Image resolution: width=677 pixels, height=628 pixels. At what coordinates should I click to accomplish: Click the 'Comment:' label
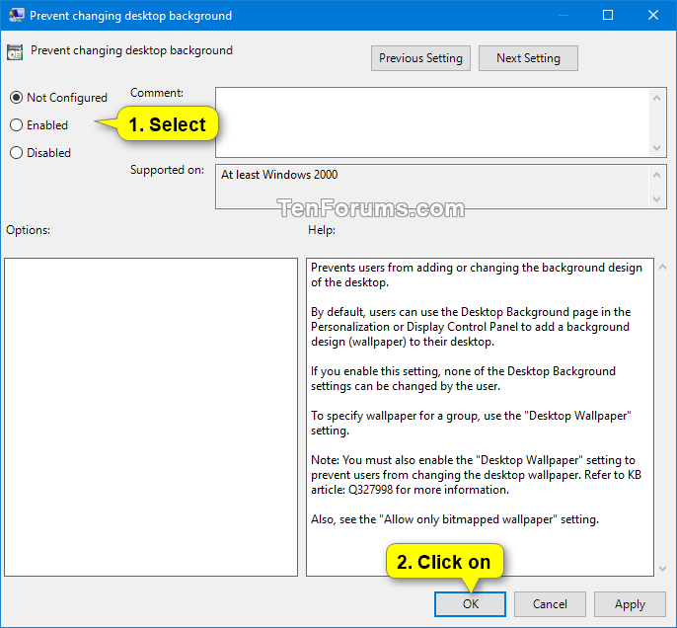pos(157,93)
